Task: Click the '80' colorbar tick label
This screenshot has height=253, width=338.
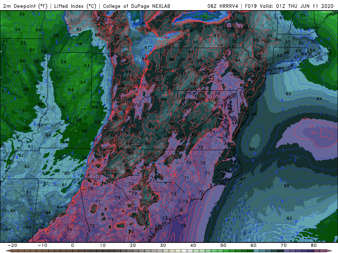Action: pyautogui.click(x=314, y=245)
